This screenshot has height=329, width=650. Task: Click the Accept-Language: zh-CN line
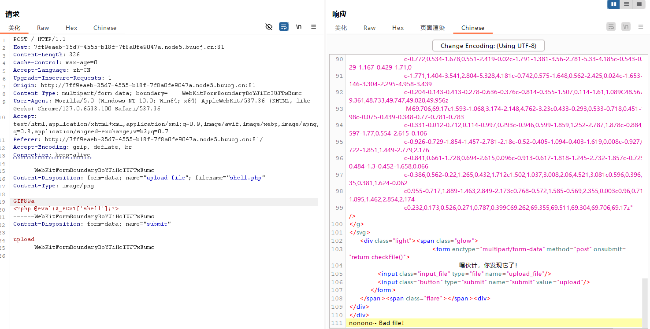coord(52,70)
